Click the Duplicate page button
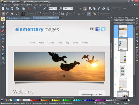Viewport: 139px width, 105px height. [129, 20]
